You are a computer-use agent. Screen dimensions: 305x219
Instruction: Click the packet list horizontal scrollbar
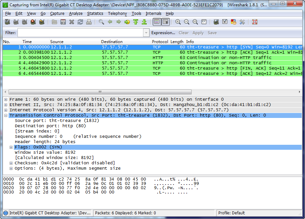click(x=100, y=92)
